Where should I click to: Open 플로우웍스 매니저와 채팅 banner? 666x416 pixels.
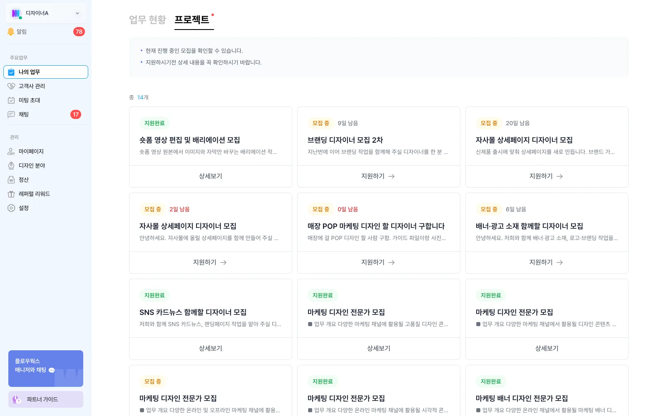click(x=46, y=369)
